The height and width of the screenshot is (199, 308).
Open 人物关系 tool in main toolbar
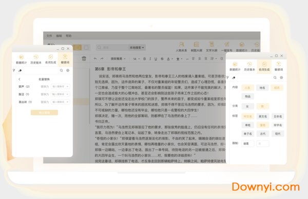point(181,47)
